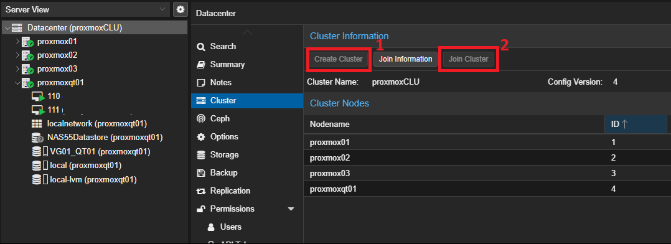
Task: Click the Datacenter server icon in tree
Action: (17, 28)
